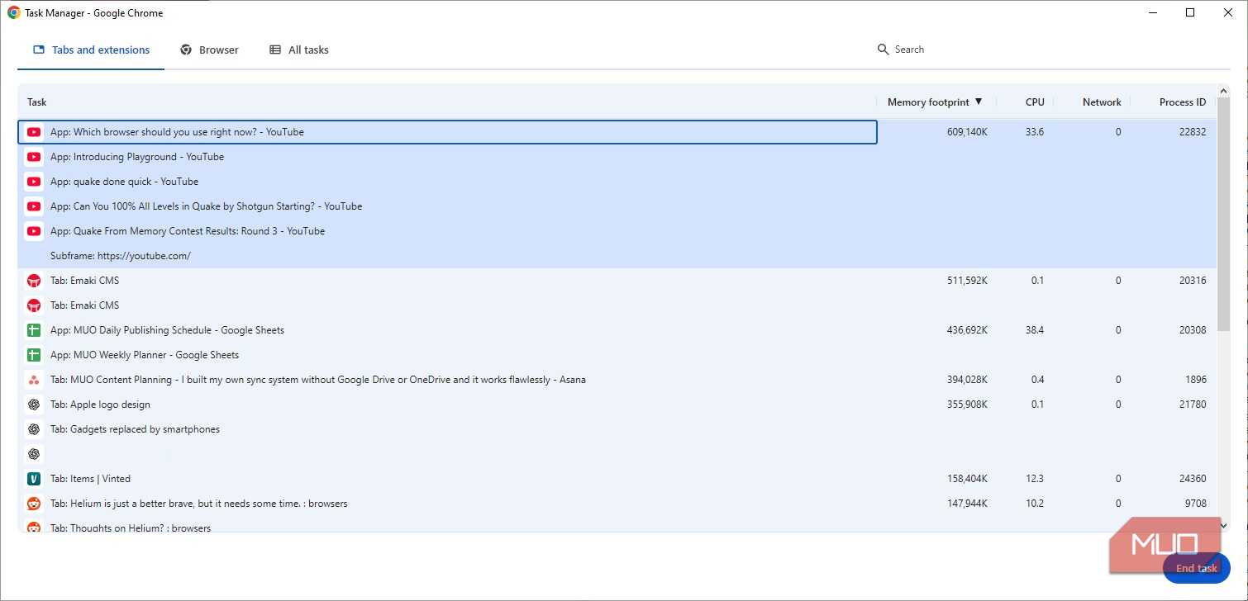Click the scrollbar up arrow
The height and width of the screenshot is (601, 1248).
(x=1224, y=91)
